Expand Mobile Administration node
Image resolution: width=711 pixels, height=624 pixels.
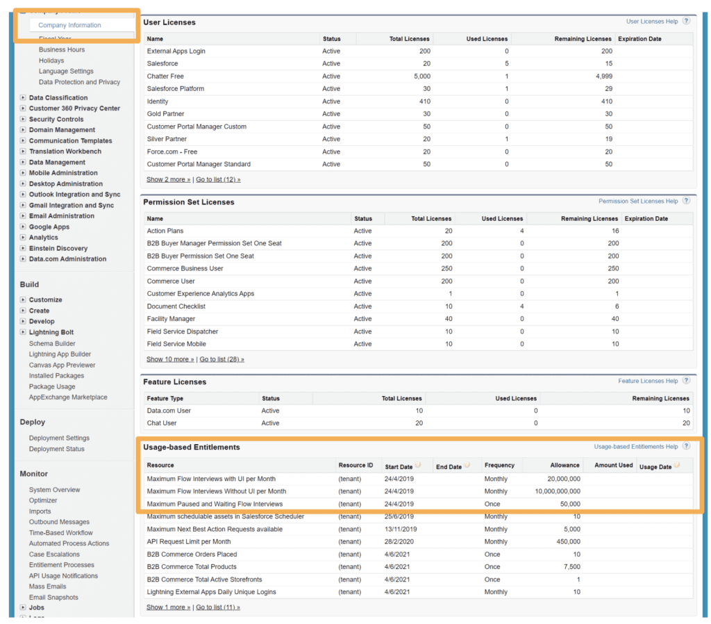tap(23, 173)
